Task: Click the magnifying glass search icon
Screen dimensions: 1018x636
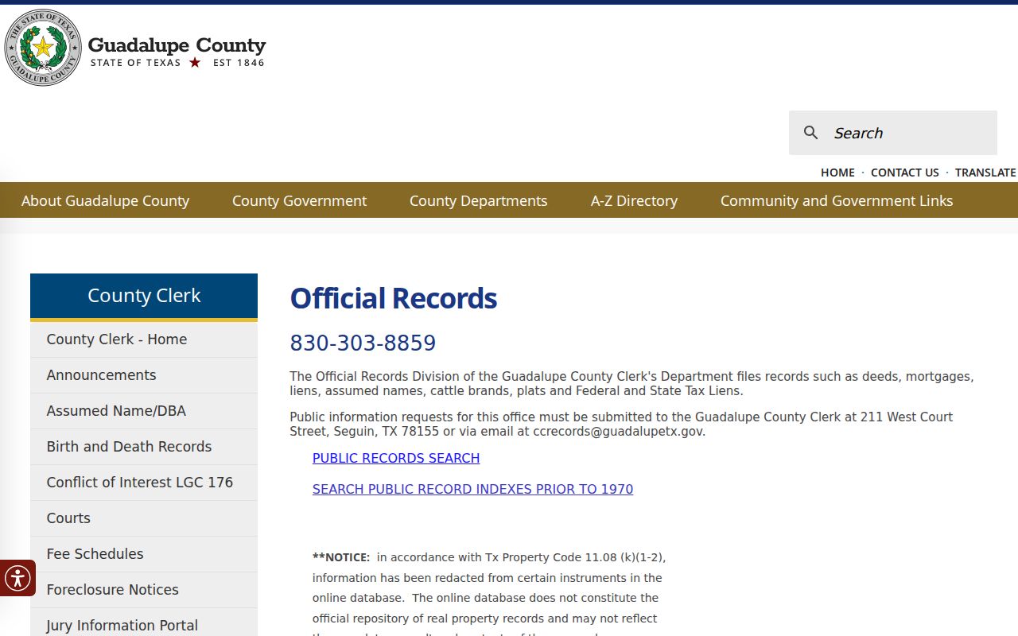Action: 810,133
